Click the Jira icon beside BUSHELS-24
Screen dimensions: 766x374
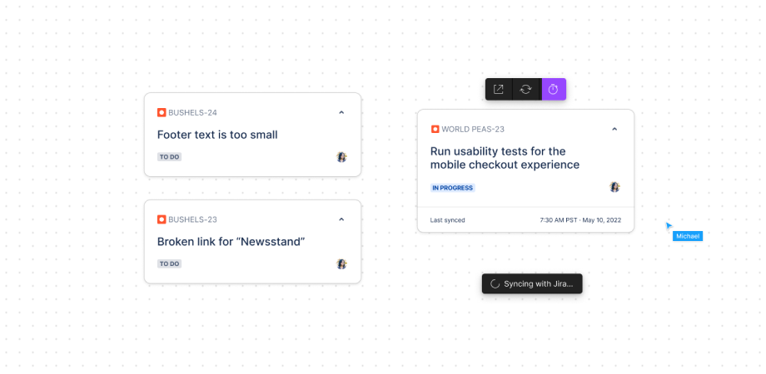(162, 112)
